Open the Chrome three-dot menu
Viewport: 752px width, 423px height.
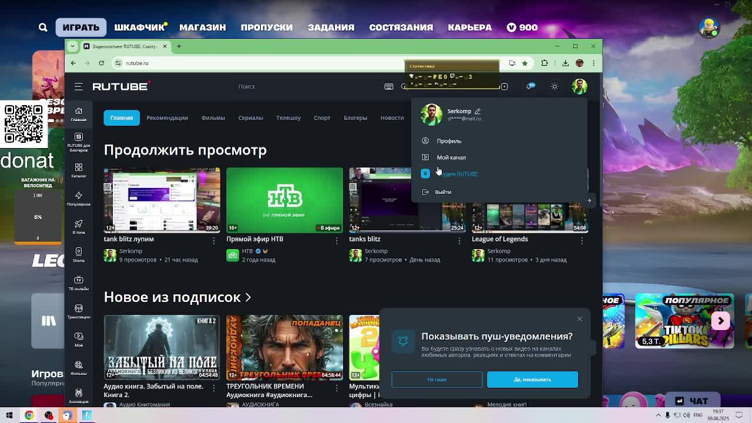click(x=593, y=63)
